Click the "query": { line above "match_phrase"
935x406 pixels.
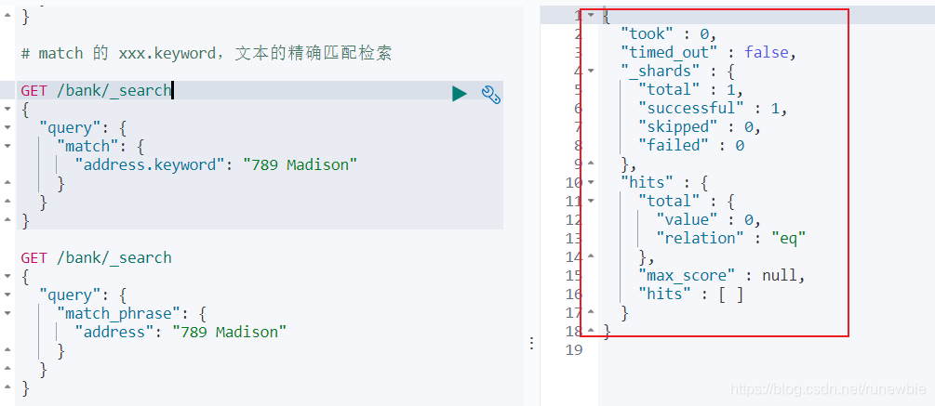click(x=83, y=295)
